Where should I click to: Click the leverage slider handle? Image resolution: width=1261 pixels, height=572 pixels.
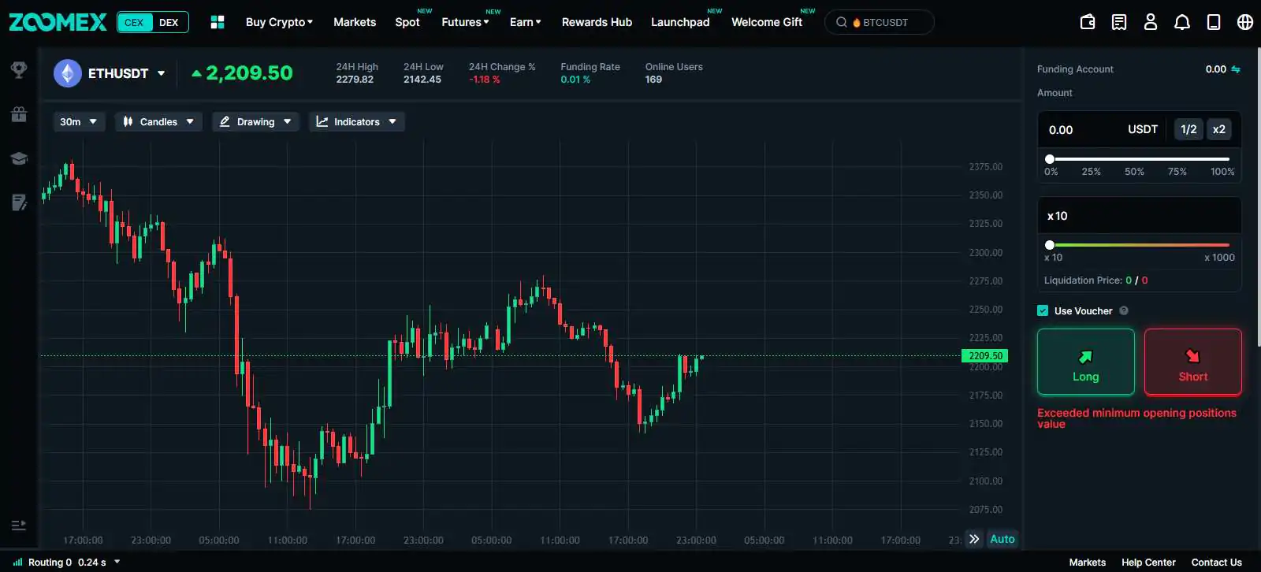pyautogui.click(x=1050, y=245)
